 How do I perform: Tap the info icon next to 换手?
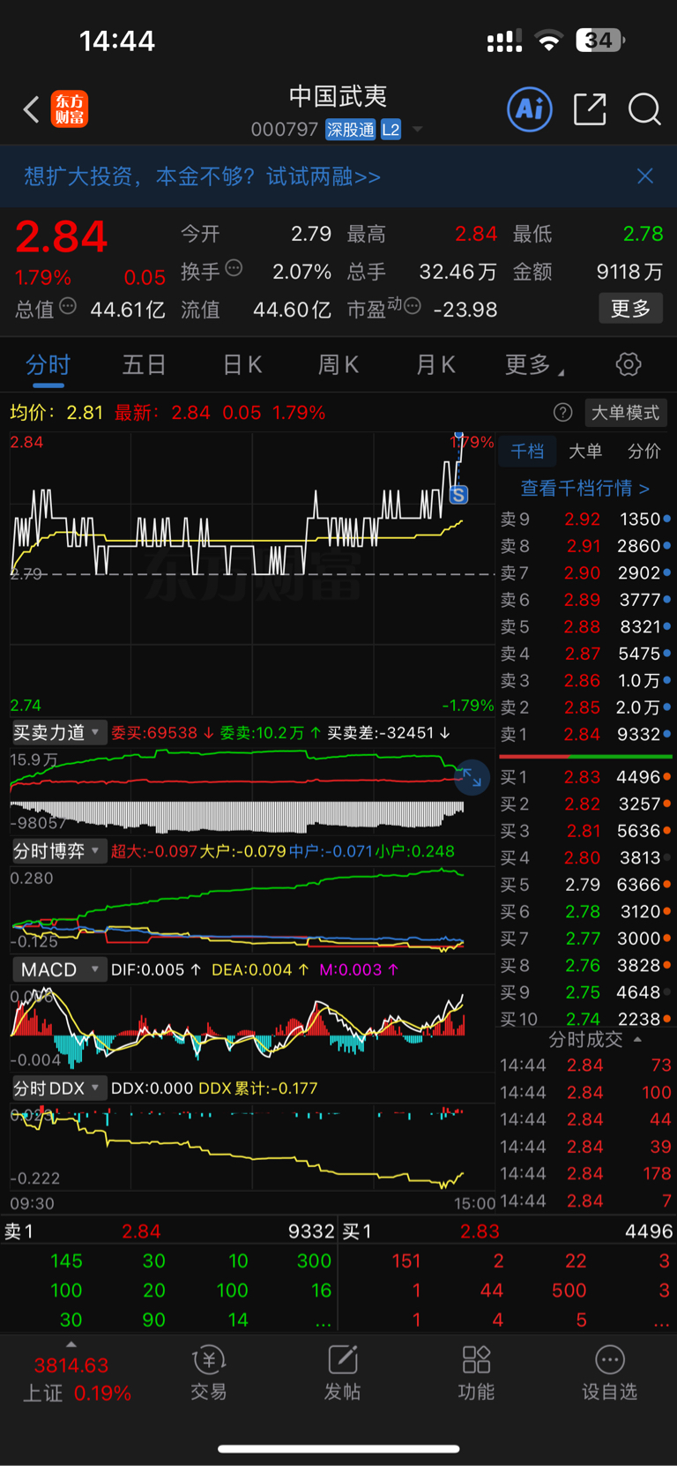click(234, 268)
